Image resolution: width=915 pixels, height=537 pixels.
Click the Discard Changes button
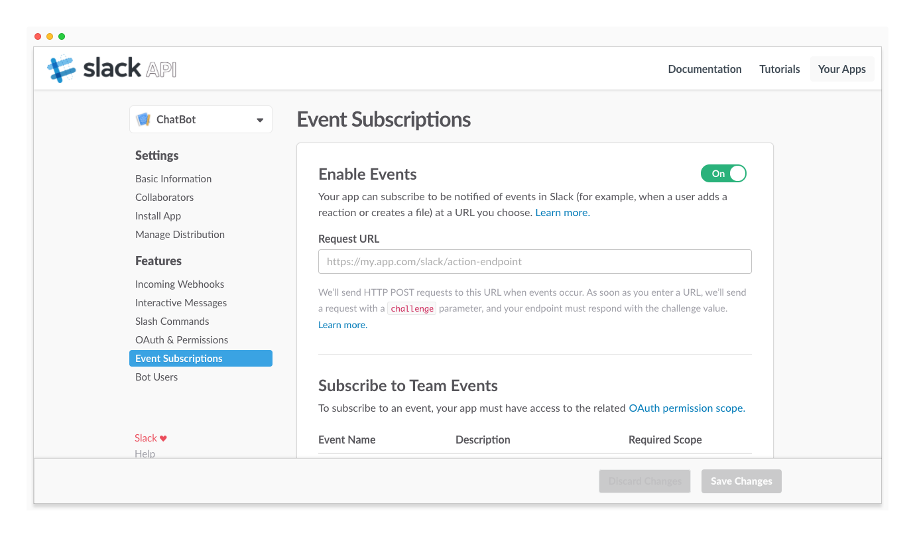coord(645,481)
